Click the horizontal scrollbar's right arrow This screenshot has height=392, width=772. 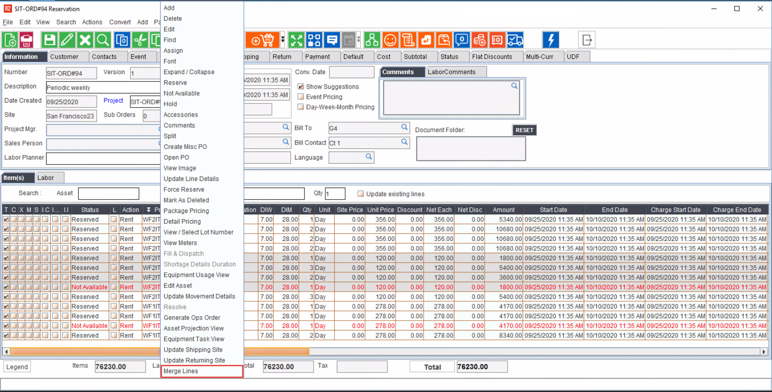764,351
